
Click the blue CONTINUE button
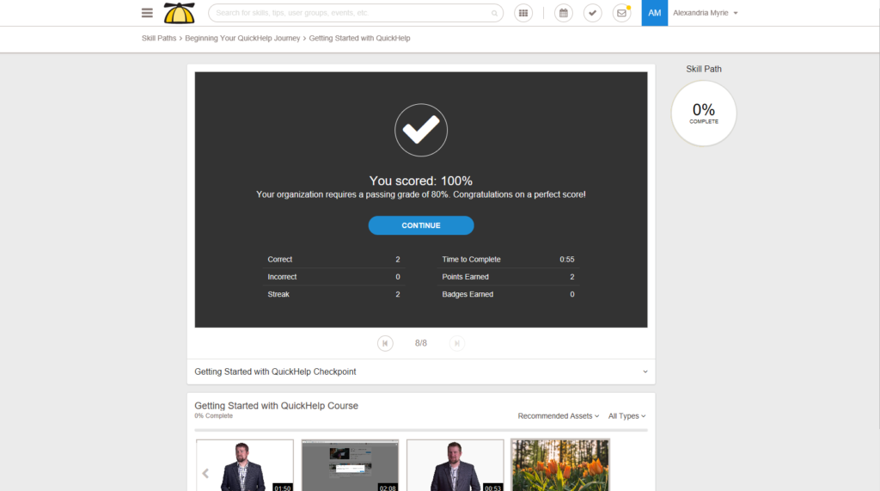pos(421,225)
